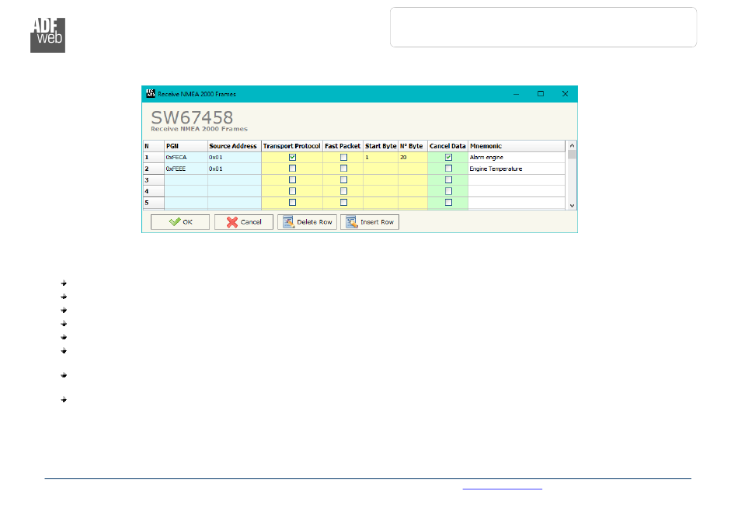Close the Receive NMEA 2000 Frames window

[x=566, y=94]
